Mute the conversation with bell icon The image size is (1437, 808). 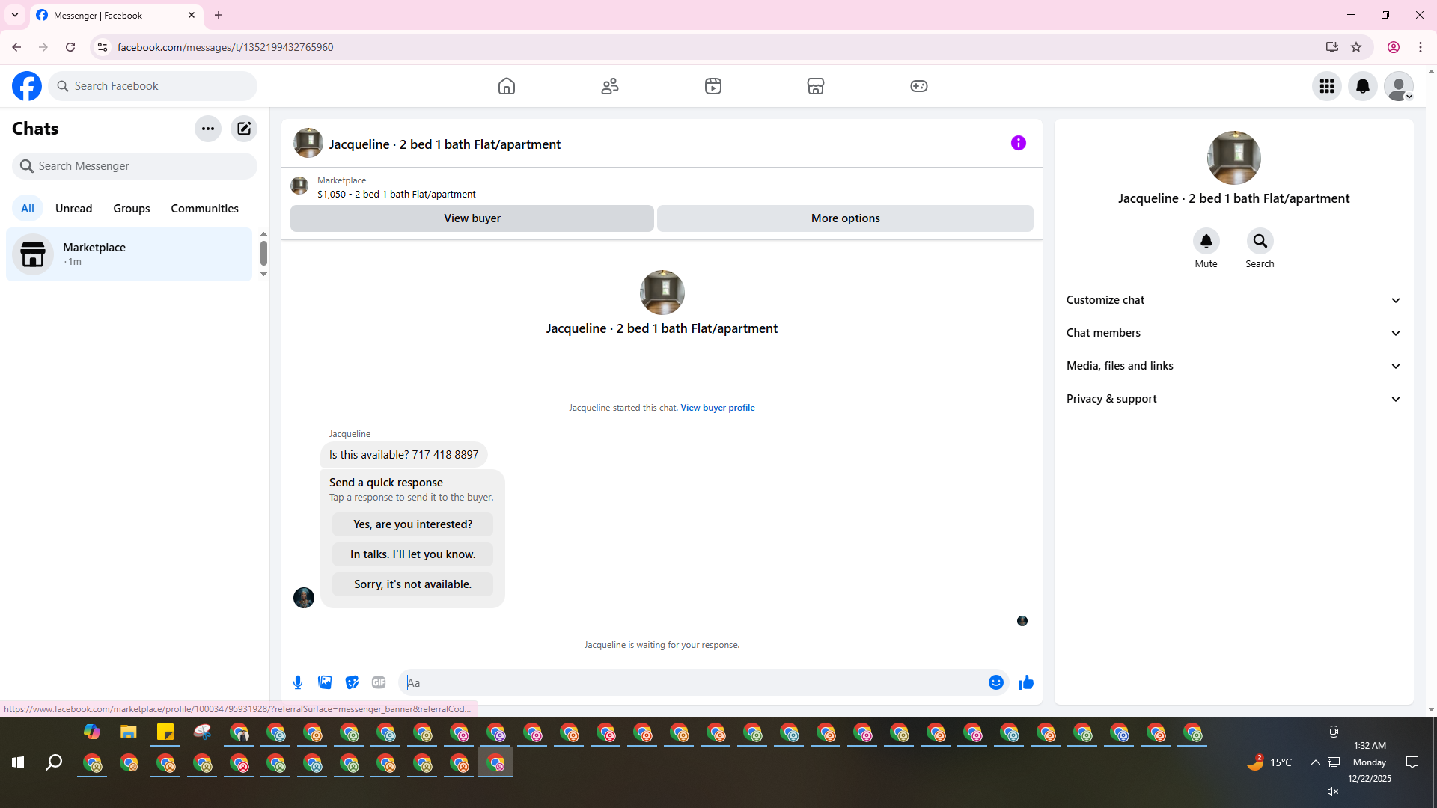coord(1206,241)
